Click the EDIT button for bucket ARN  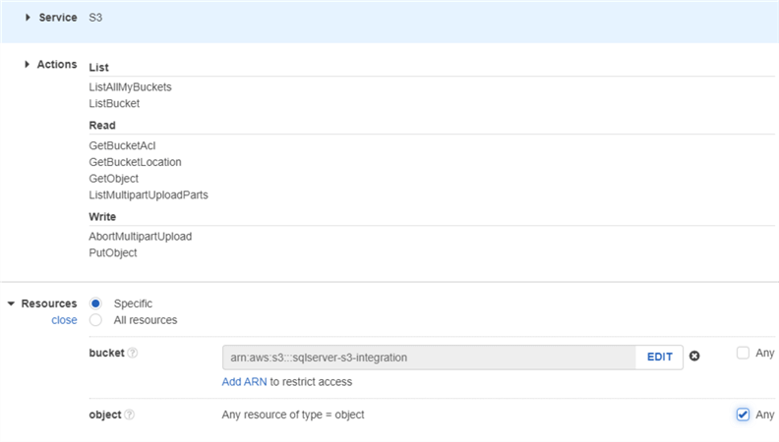[x=659, y=357]
